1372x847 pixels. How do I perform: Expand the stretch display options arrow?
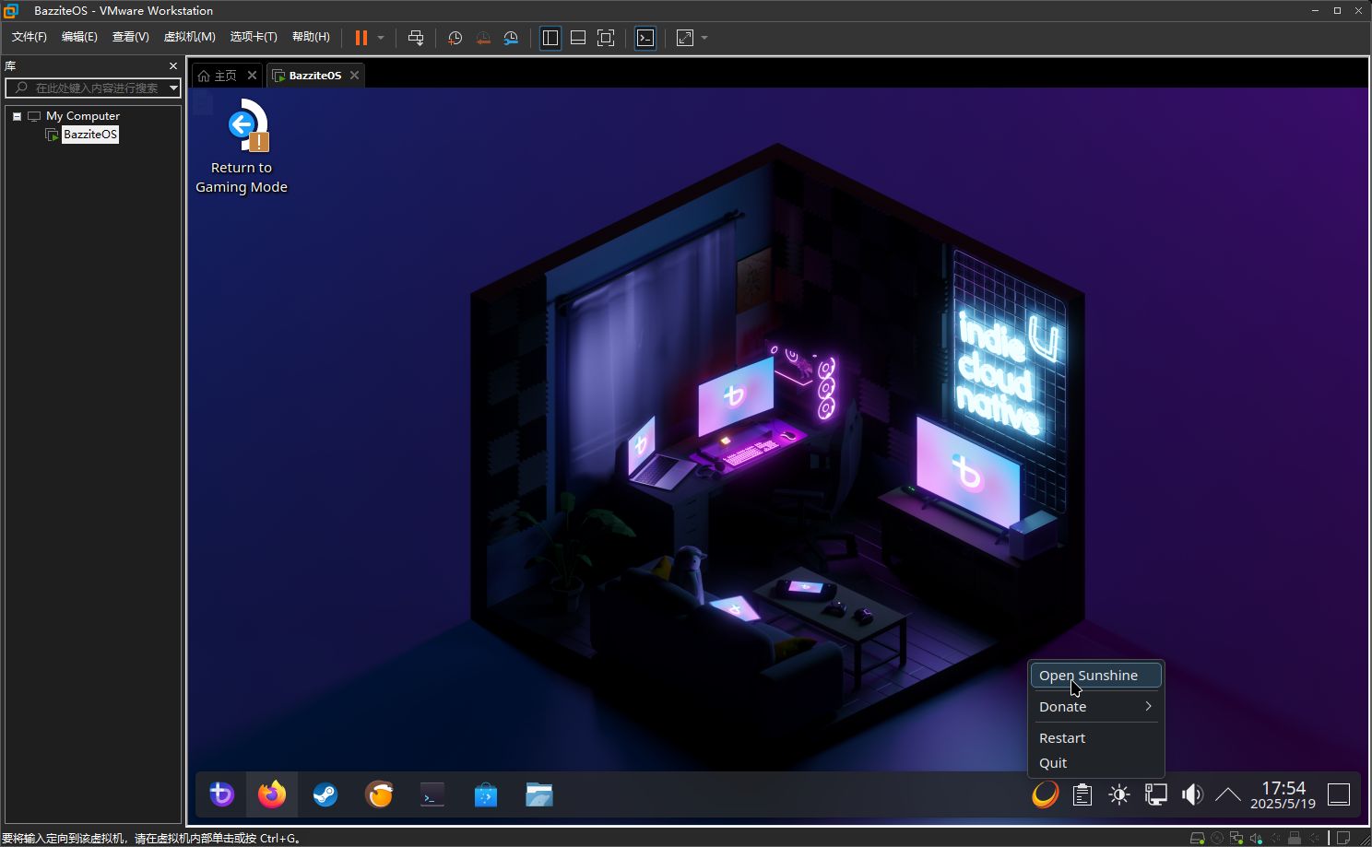point(704,38)
